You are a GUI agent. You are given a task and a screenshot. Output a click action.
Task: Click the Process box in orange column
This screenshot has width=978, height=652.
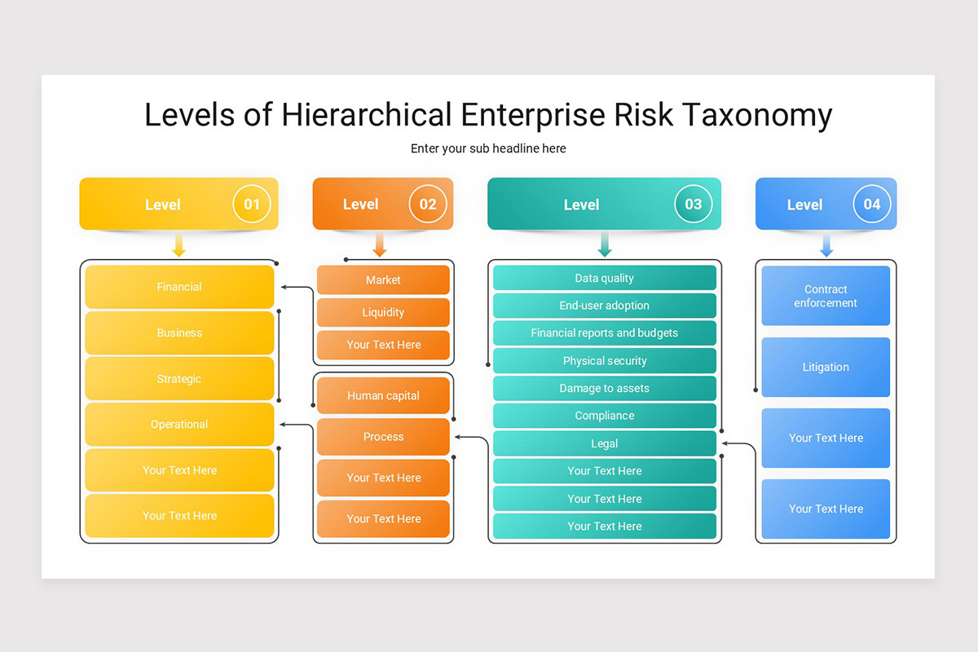383,437
